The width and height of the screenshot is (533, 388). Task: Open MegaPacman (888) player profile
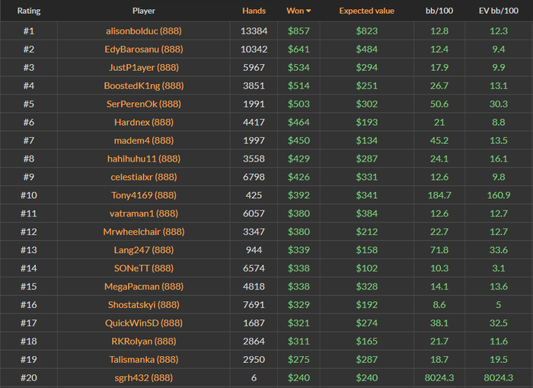coord(143,287)
